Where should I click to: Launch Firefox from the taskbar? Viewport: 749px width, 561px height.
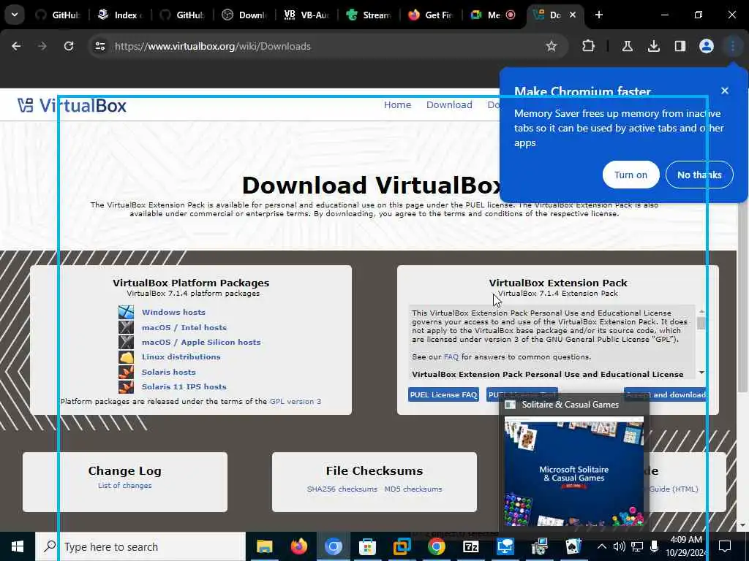[x=298, y=546]
